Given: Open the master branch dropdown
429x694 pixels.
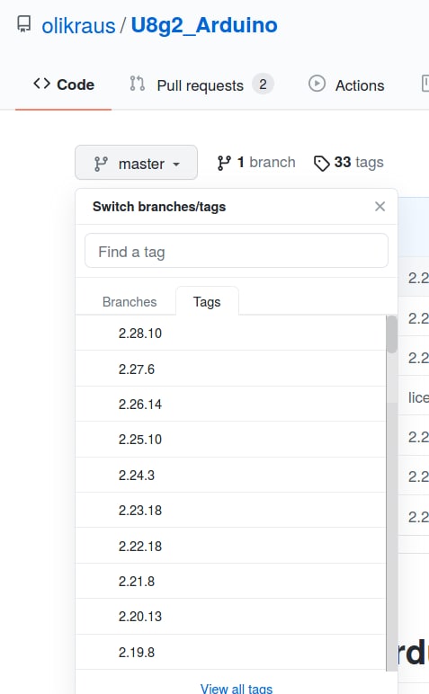Looking at the screenshot, I should point(136,163).
